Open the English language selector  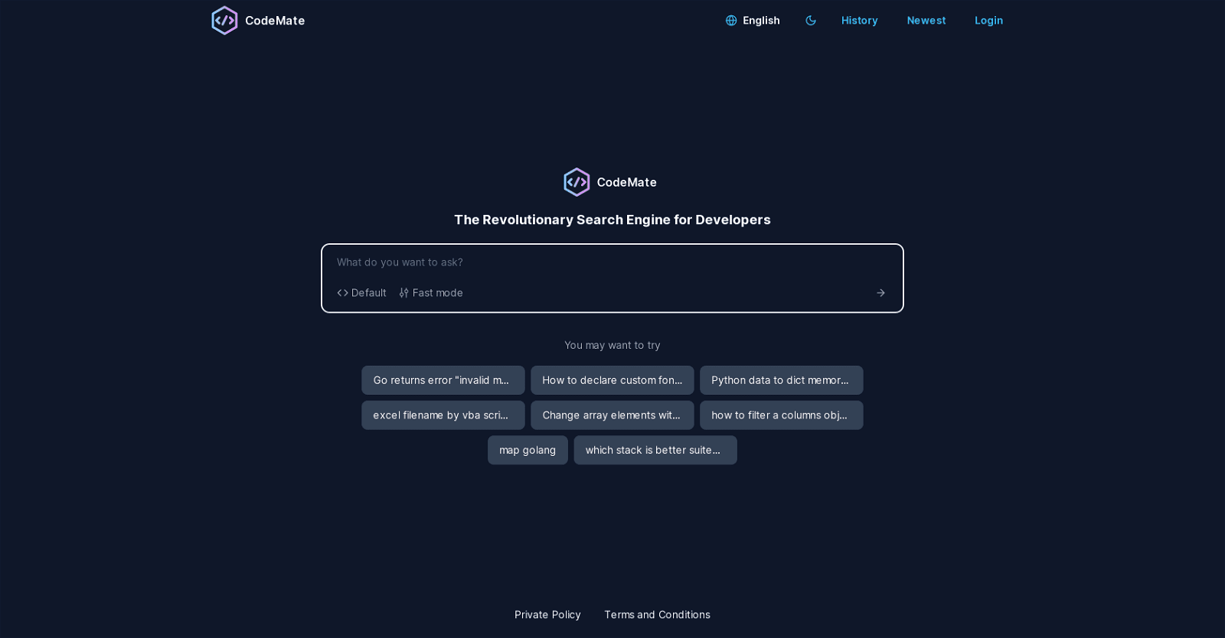[753, 21]
